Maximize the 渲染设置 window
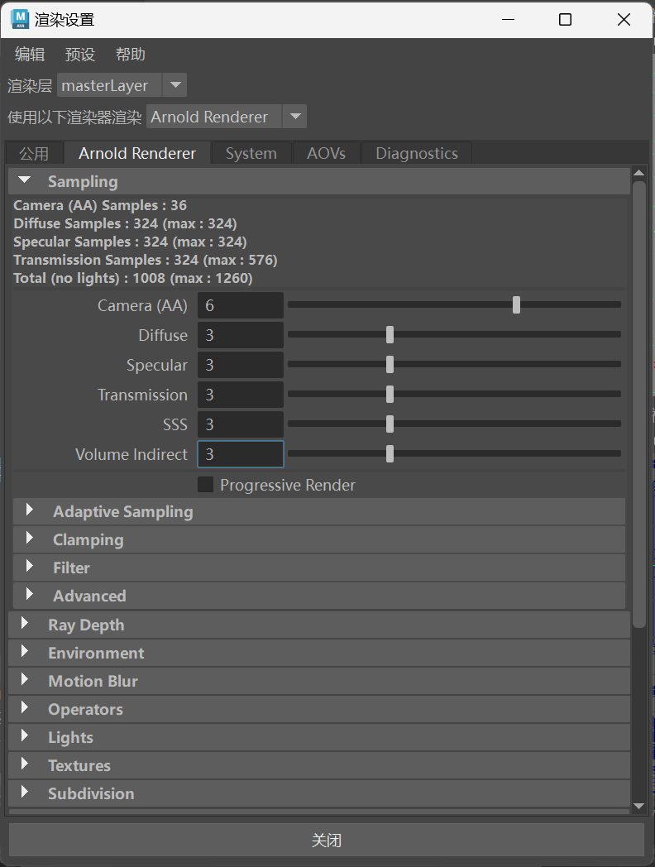Image resolution: width=655 pixels, height=867 pixels. [x=565, y=19]
